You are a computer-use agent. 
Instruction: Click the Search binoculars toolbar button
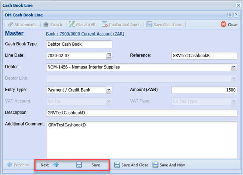click(53, 25)
